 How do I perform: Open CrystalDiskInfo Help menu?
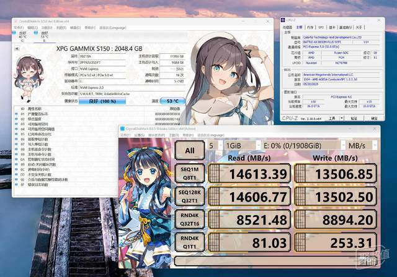(x=90, y=28)
